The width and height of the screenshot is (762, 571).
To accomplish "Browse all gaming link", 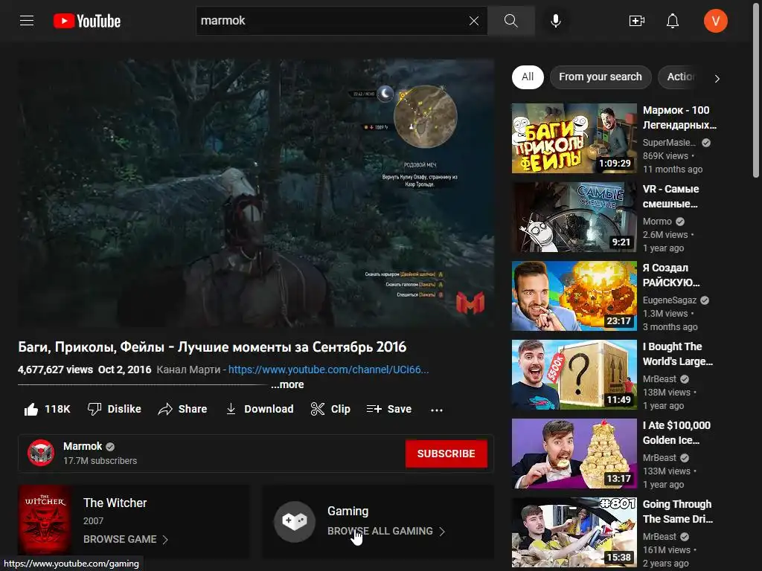I will 386,531.
